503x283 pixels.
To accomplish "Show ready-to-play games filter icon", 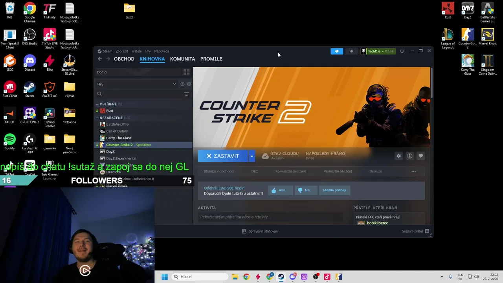I will [189, 84].
